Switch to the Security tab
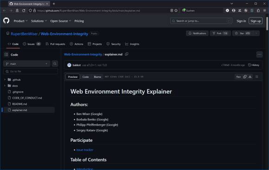Viewport: 269px width, 170px height. (114, 44)
